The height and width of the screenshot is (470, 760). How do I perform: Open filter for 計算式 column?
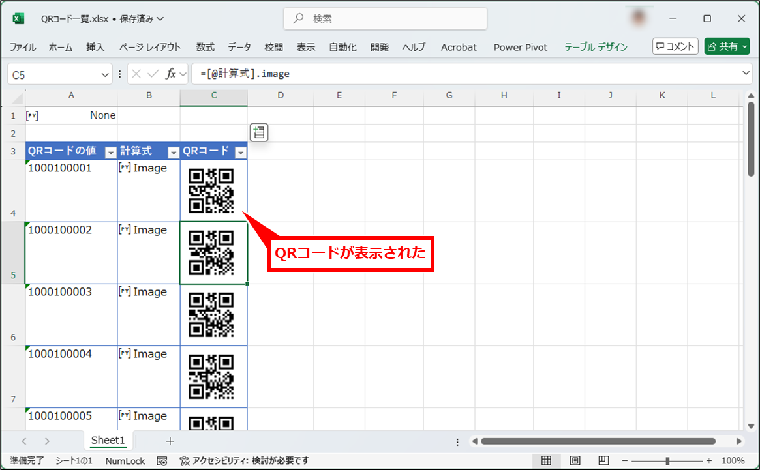click(x=174, y=153)
